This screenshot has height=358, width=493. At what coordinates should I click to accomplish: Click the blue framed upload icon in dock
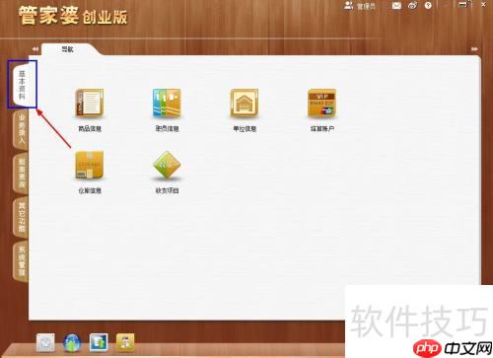tap(99, 342)
